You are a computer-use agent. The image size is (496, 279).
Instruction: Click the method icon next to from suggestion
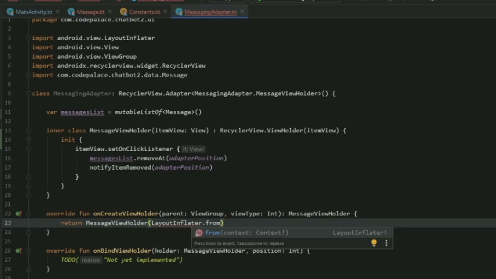point(199,233)
